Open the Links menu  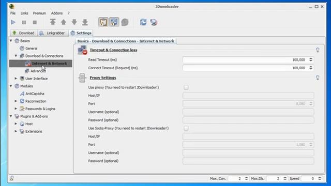tap(24, 13)
